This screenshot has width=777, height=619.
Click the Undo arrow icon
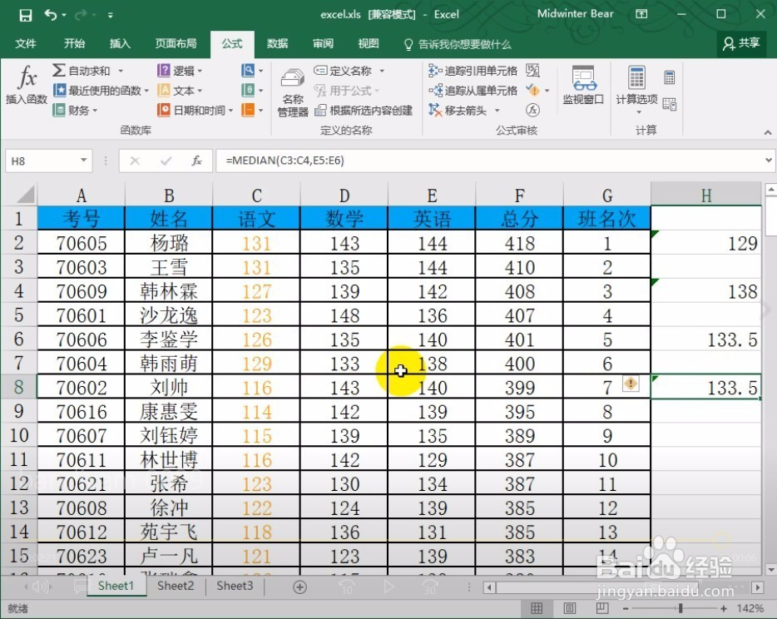(50, 14)
